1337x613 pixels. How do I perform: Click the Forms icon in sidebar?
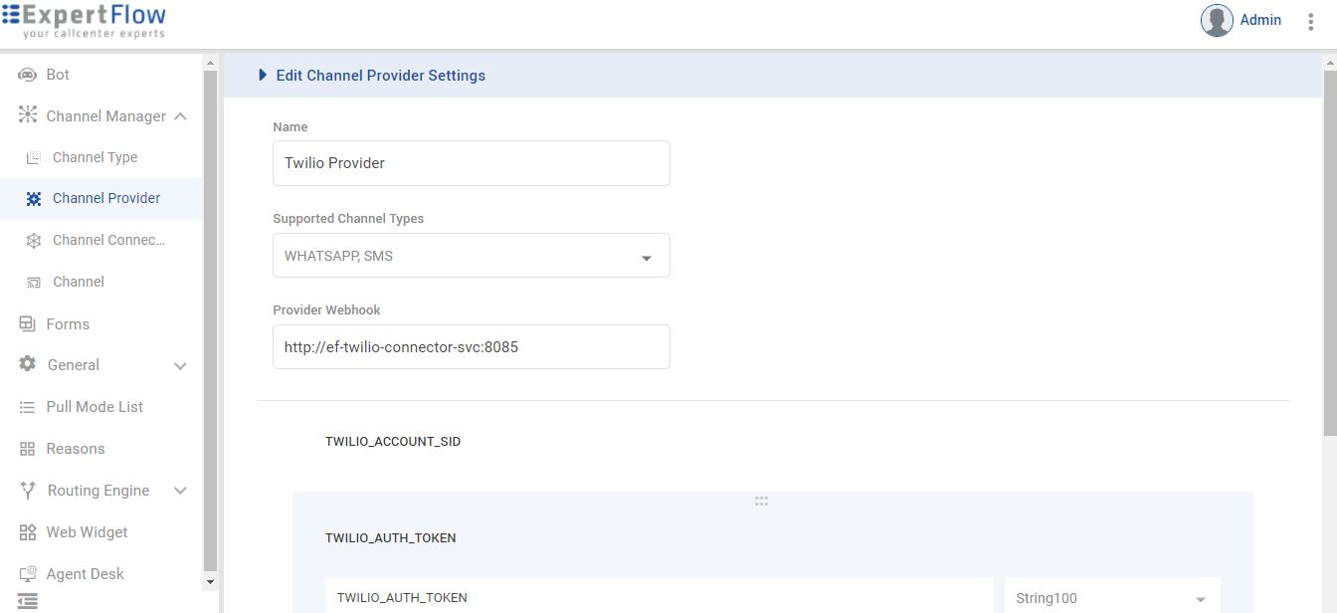point(28,323)
